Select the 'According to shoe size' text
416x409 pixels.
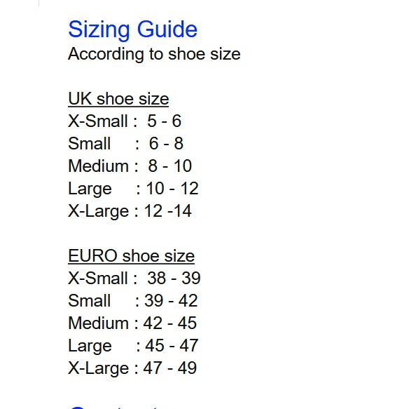154,55
